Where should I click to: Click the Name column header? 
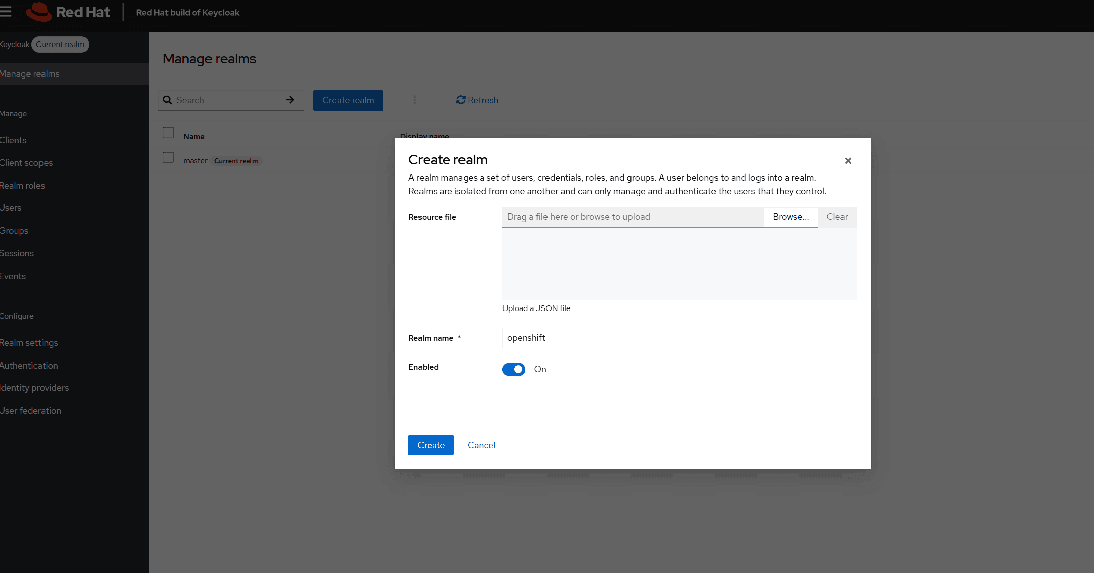(194, 137)
